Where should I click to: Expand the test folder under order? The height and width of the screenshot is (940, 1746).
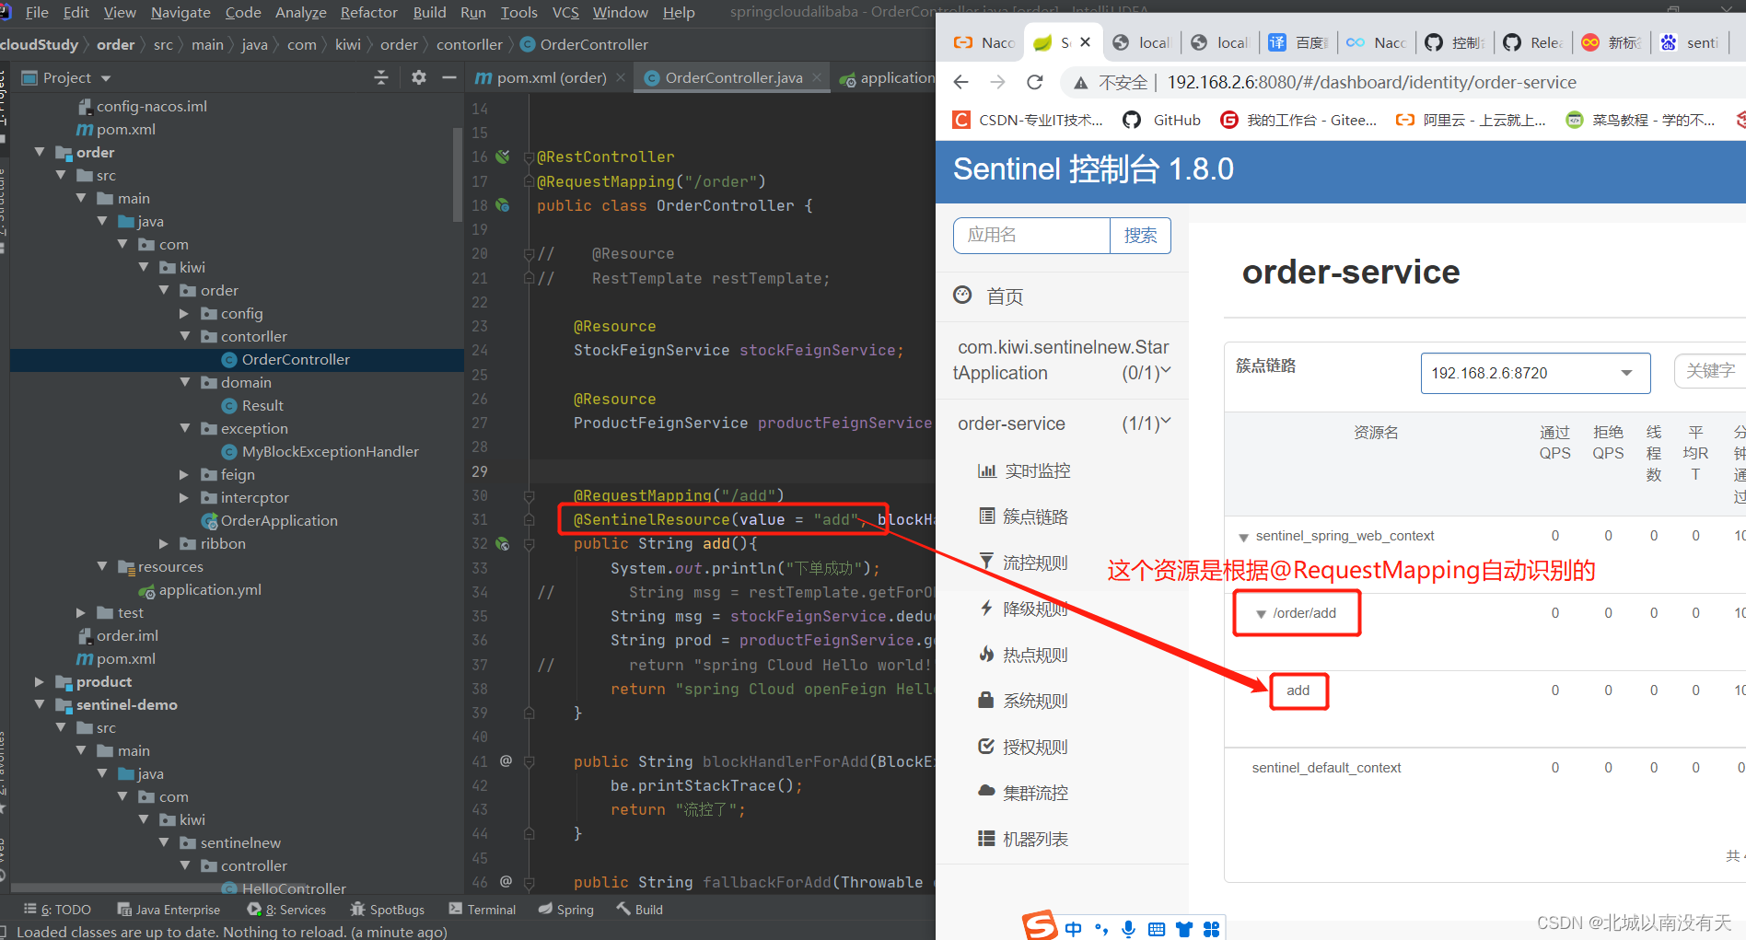81,612
